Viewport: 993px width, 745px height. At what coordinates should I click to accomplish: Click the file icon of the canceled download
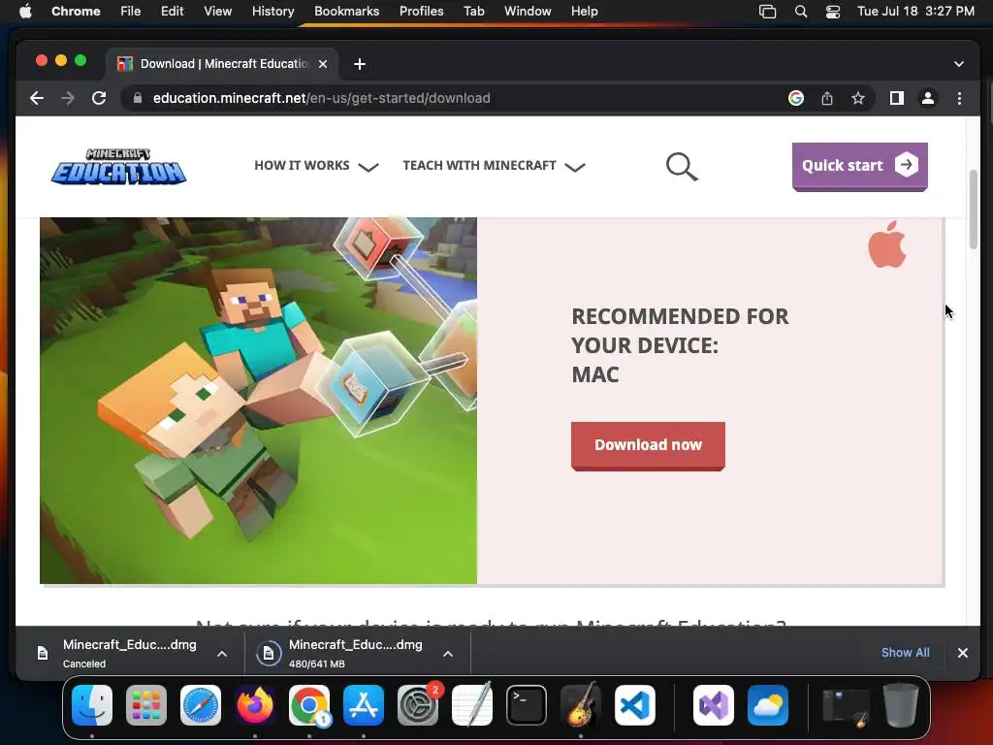tap(43, 653)
